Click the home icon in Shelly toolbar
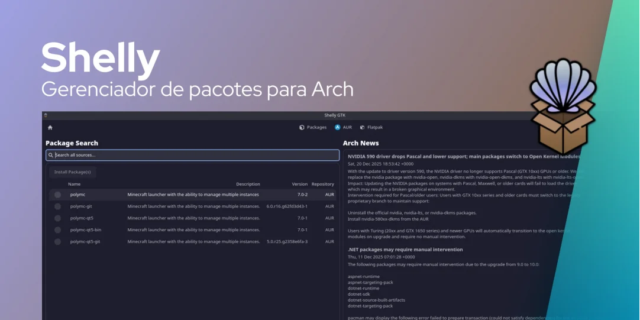This screenshot has width=640, height=320. tap(50, 128)
